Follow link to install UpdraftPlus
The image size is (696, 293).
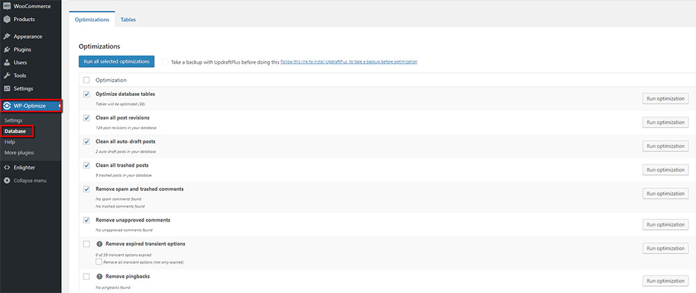coord(349,62)
